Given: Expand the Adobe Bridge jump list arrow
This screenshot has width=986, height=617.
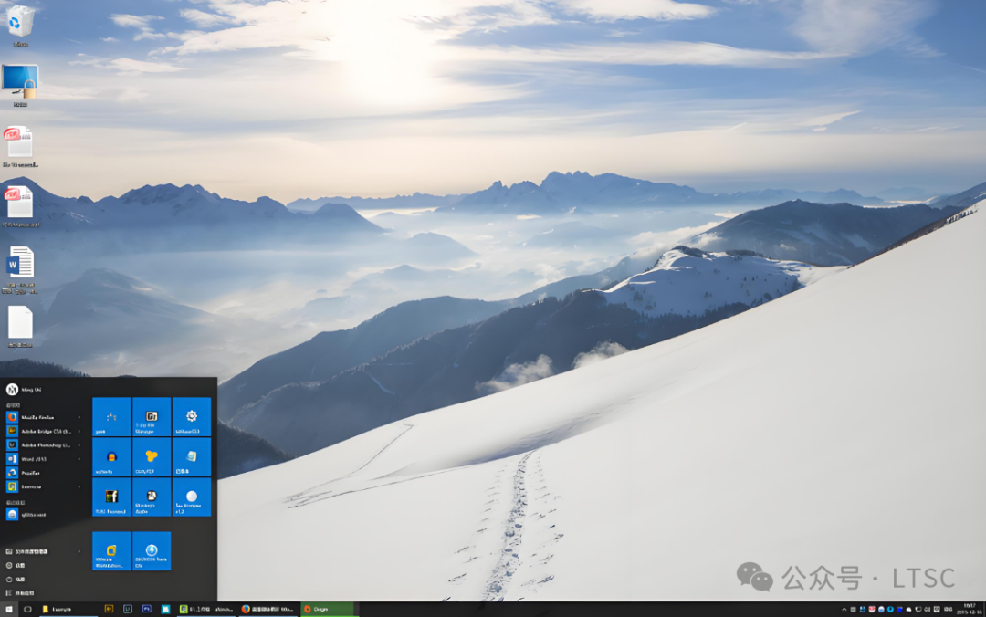Looking at the screenshot, I should [79, 431].
